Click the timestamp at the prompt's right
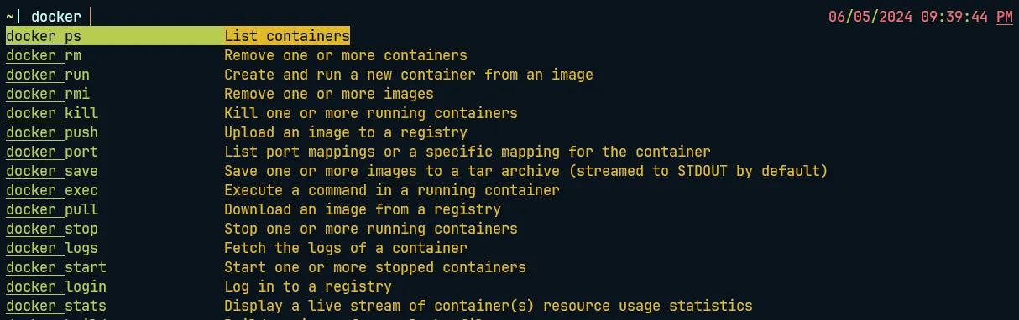 [x=920, y=17]
